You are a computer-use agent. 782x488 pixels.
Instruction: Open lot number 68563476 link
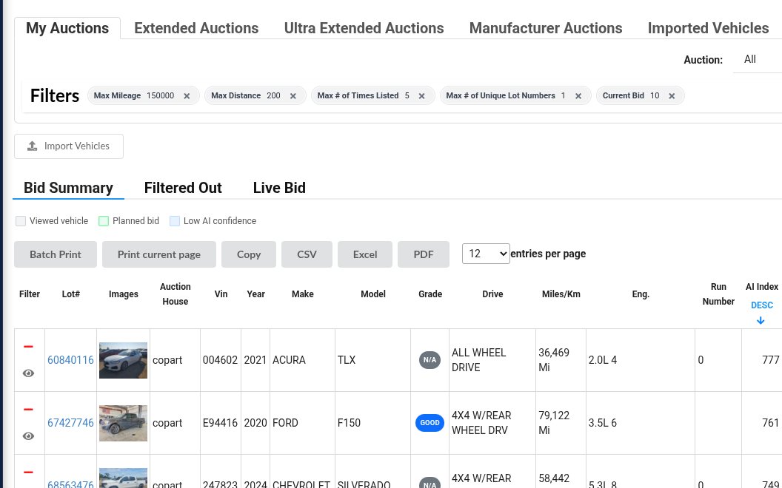tap(70, 484)
